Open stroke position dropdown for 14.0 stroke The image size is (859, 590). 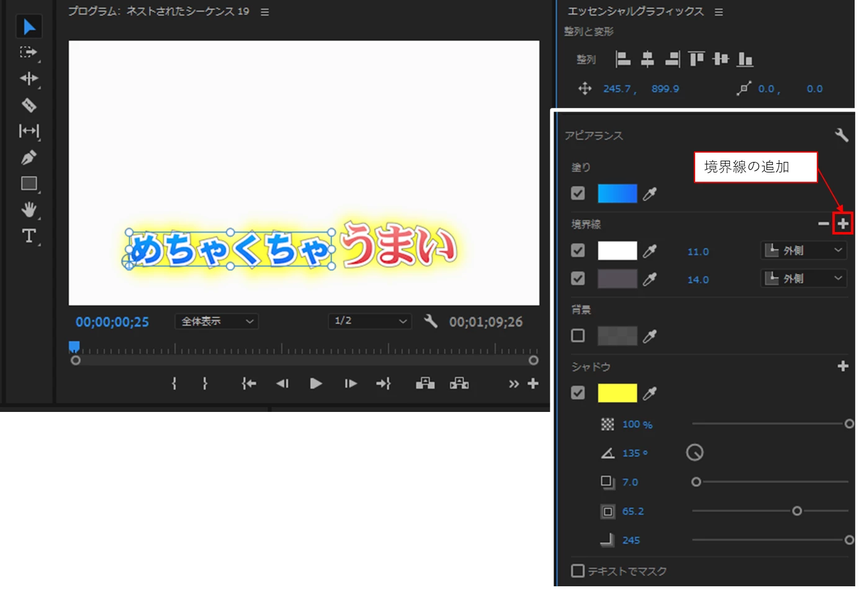point(804,278)
